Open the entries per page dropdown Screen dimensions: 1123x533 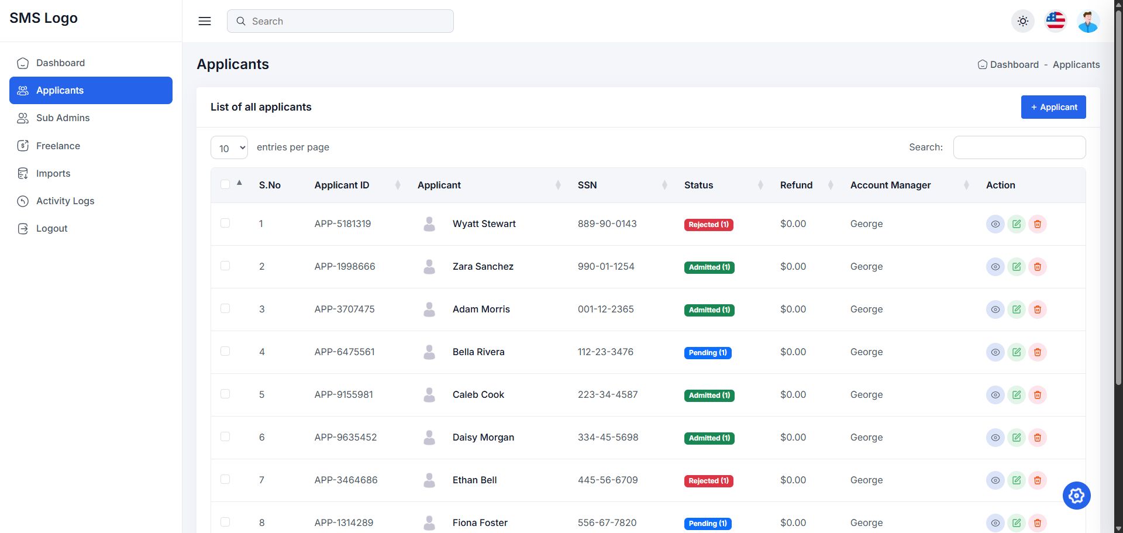[x=229, y=148]
